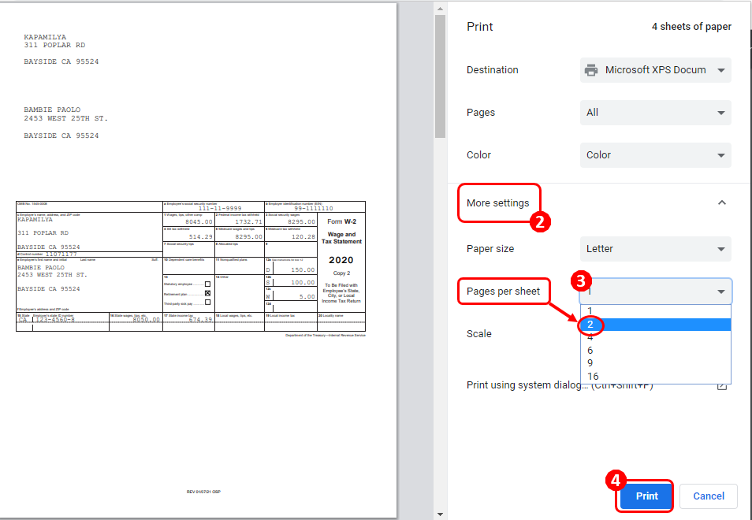The image size is (752, 520).
Task: Click the Pages per sheet combo box
Action: tap(655, 292)
